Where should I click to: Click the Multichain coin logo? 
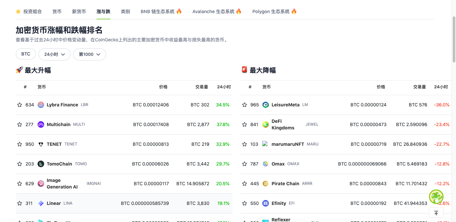coord(41,124)
